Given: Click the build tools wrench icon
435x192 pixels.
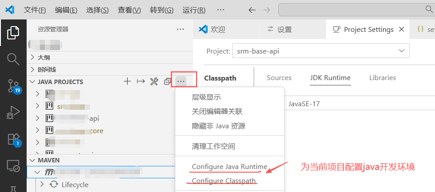Looking at the screenshot, I should tap(154, 81).
